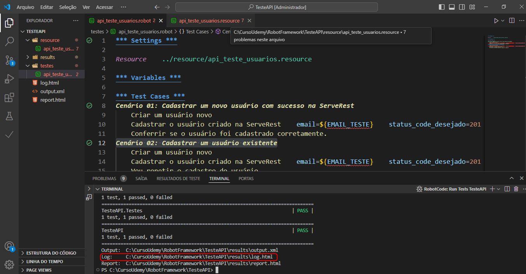
Task: Open the Run and Debug view
Action: coord(9,79)
